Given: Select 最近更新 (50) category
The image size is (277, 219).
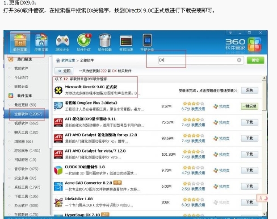Looking at the screenshot, I should 25,105.
